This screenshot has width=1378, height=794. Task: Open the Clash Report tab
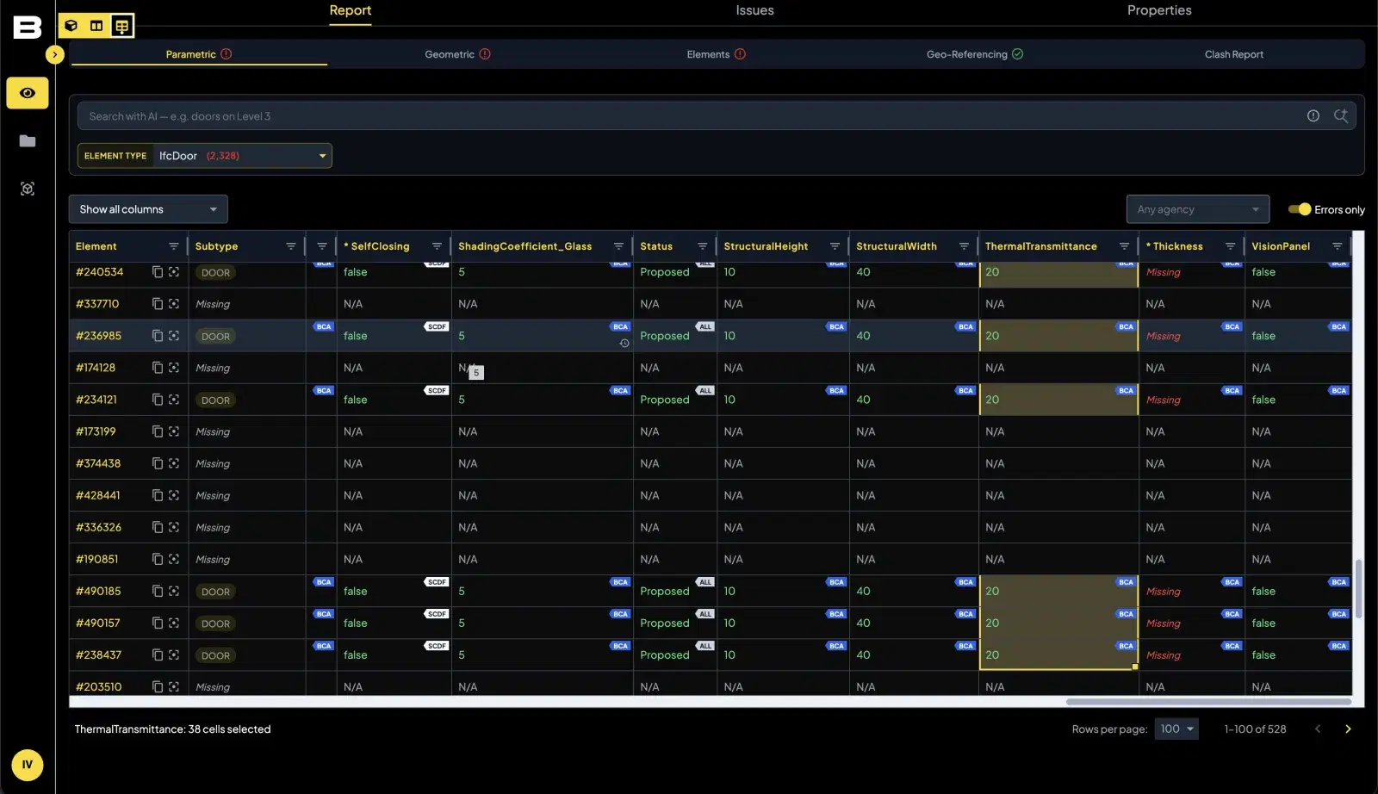tap(1234, 54)
